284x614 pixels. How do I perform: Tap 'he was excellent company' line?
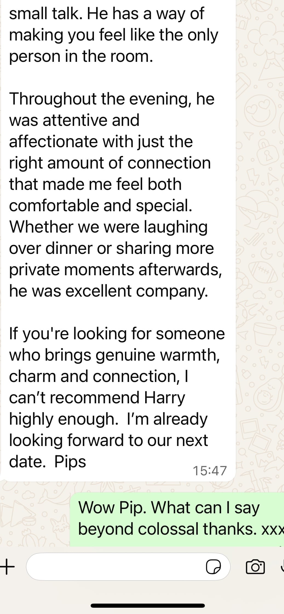(108, 291)
